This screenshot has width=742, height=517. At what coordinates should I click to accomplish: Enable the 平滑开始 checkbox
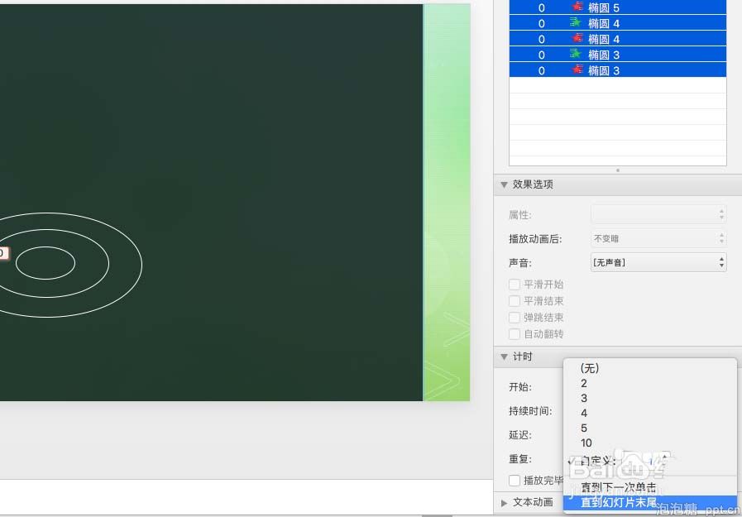[515, 285]
